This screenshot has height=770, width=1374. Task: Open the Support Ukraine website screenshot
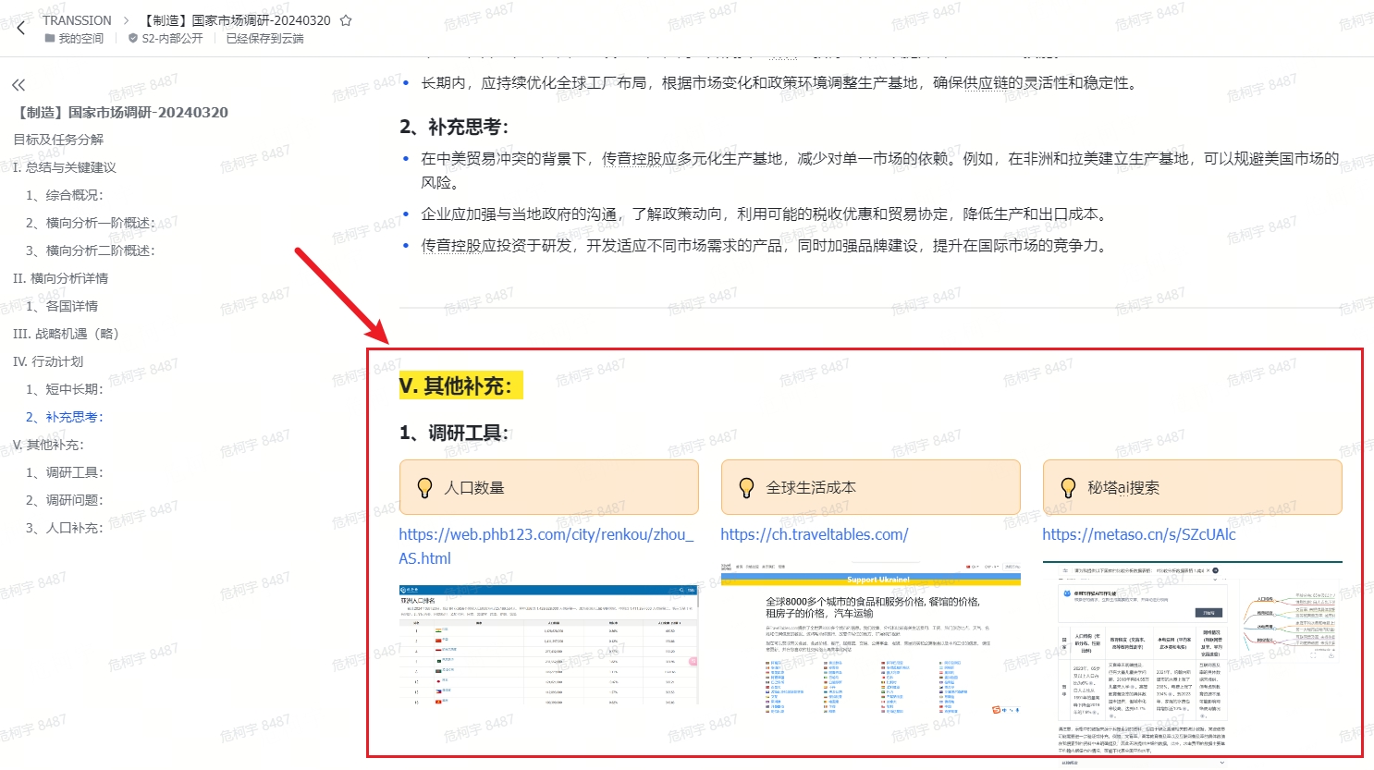(870, 640)
